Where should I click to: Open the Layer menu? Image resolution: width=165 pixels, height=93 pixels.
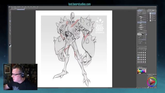22,7
